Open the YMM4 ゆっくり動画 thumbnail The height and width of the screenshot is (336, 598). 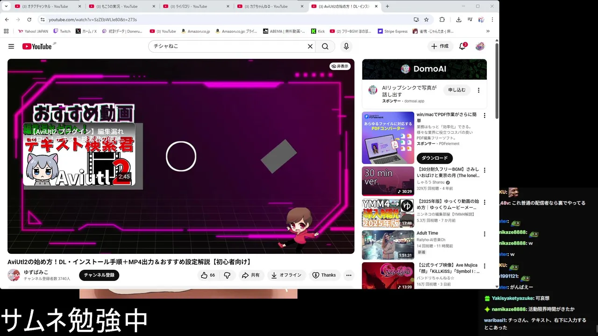[x=388, y=213]
